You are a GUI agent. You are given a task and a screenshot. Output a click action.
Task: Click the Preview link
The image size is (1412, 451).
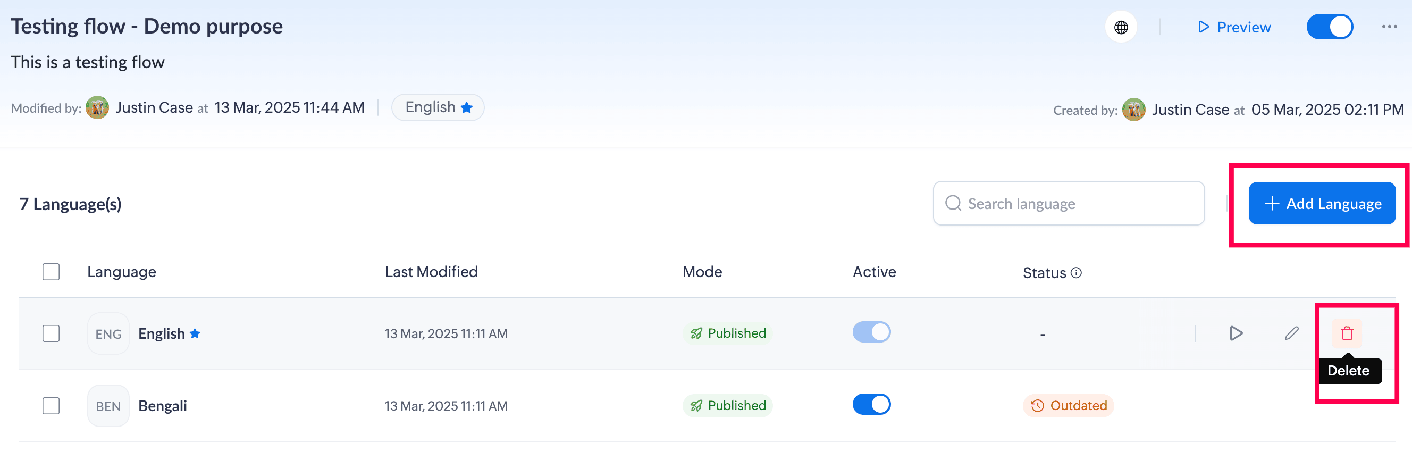point(1234,27)
